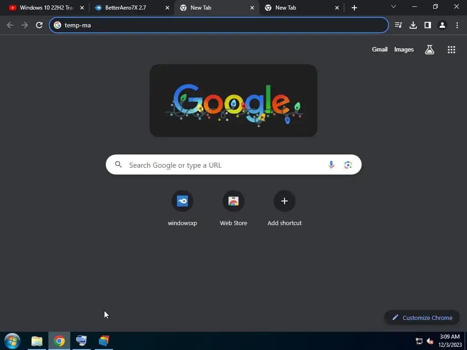This screenshot has width=467, height=350.
Task: Open the stacked windows taskbar app
Action: pyautogui.click(x=104, y=341)
